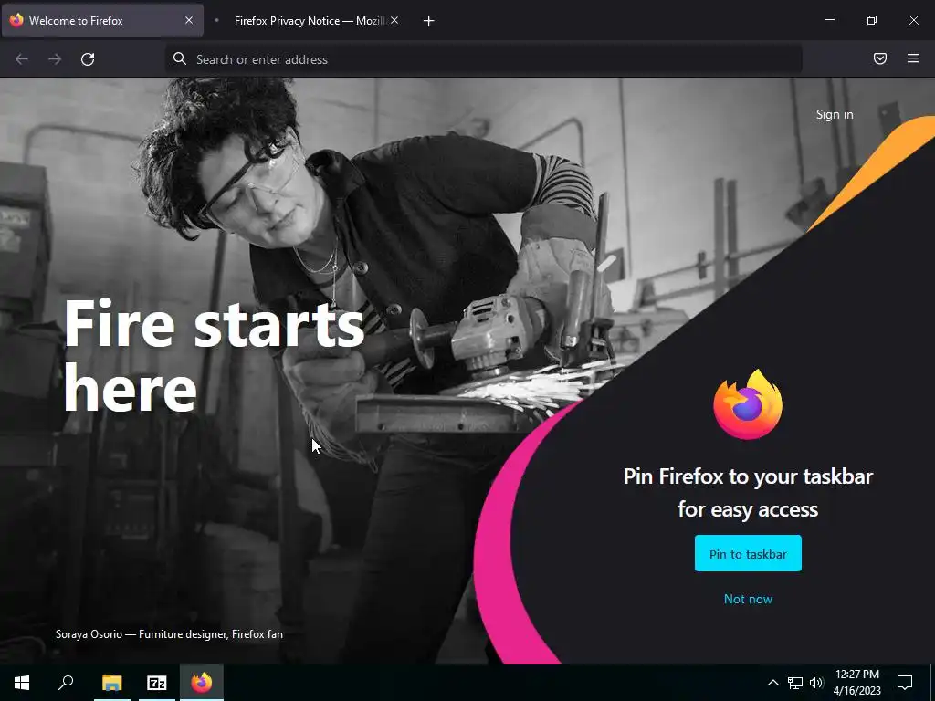
Task: Open the notification center
Action: tap(905, 683)
